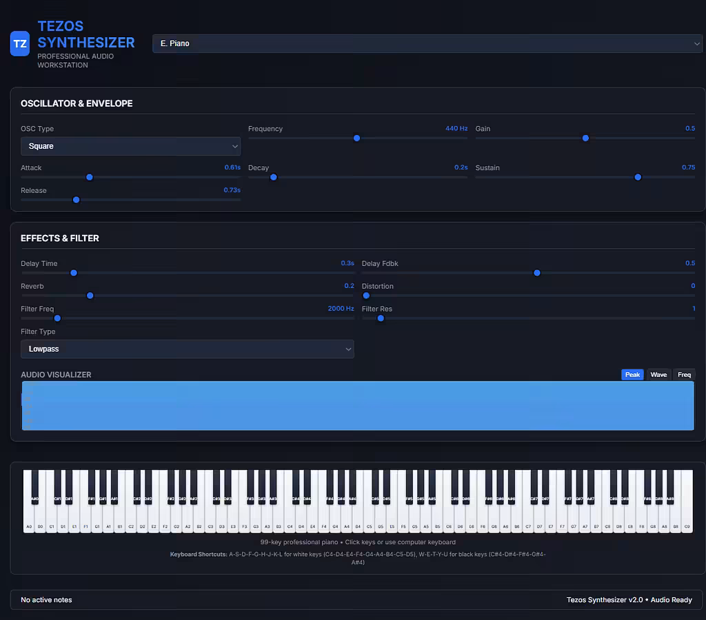The width and height of the screenshot is (706, 620).
Task: Open the Filter Type Lowpass dropdown
Action: coord(188,349)
